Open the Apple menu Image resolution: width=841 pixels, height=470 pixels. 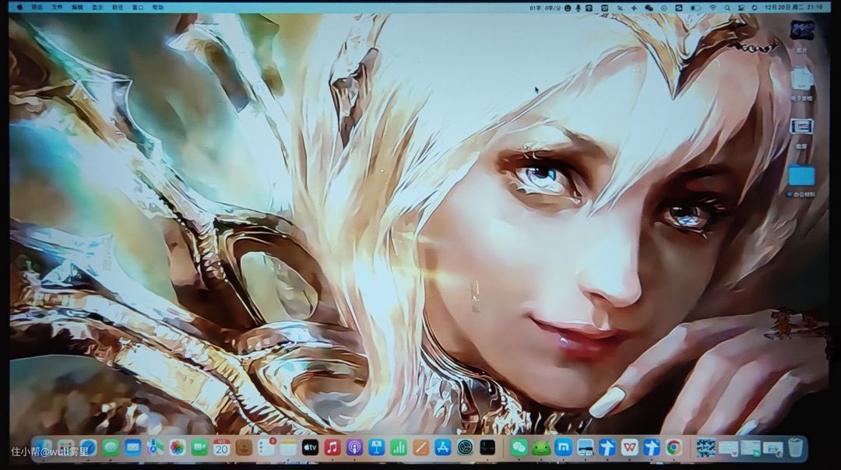(x=19, y=7)
